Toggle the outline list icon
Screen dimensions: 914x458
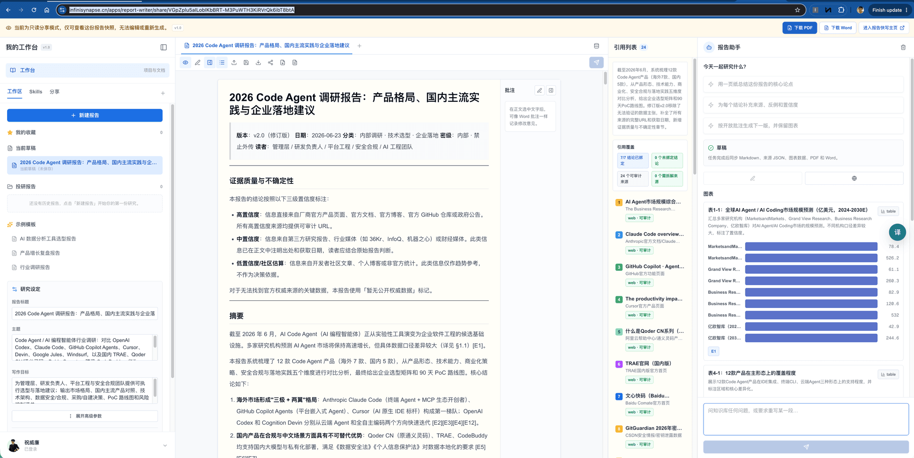tap(222, 62)
